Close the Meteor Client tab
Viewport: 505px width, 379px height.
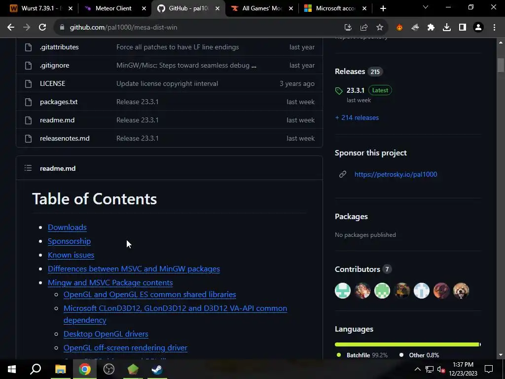click(x=144, y=8)
